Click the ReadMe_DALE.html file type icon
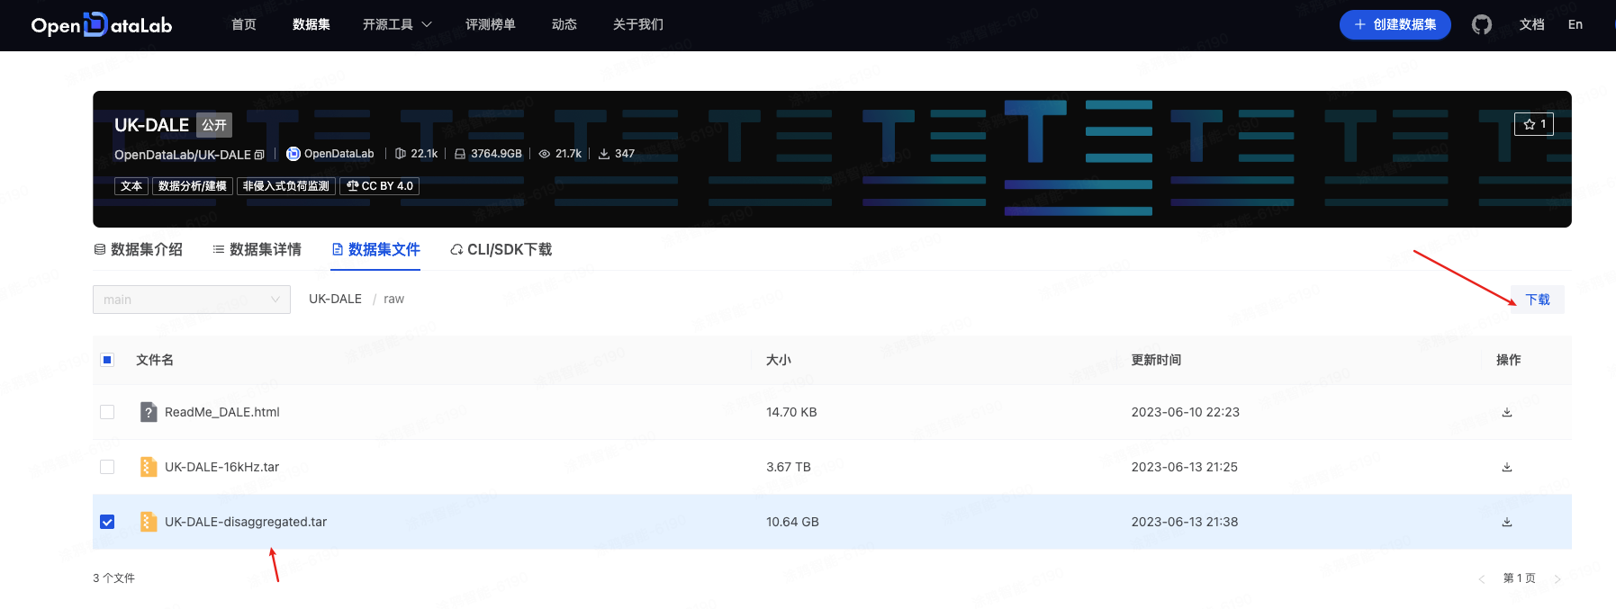 149,412
